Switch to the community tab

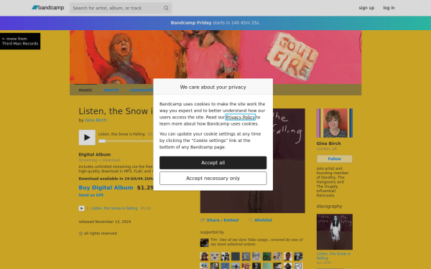coord(142,90)
